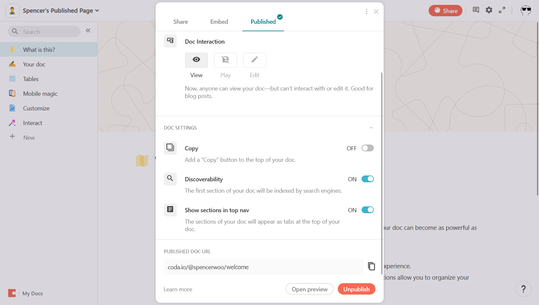The width and height of the screenshot is (539, 305).
Task: Collapse the sidebar with double-chevron
Action: 88,31
